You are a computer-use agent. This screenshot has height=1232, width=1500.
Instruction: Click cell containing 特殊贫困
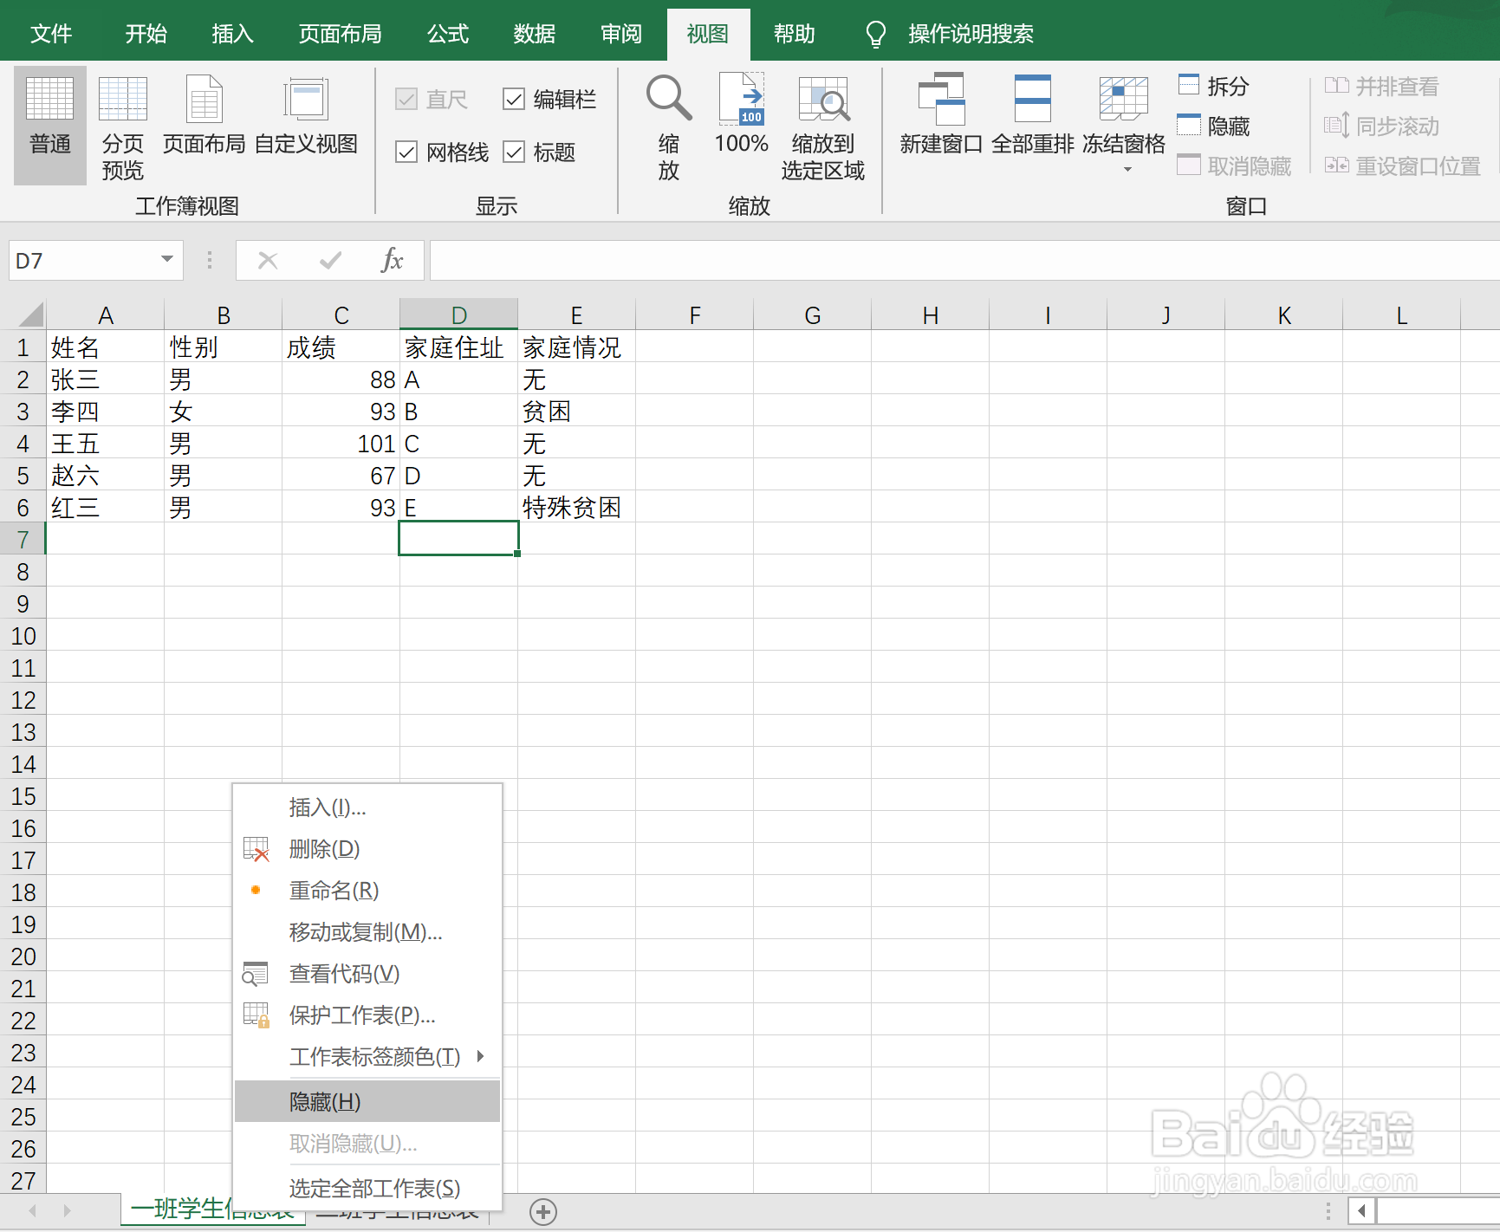coord(576,507)
